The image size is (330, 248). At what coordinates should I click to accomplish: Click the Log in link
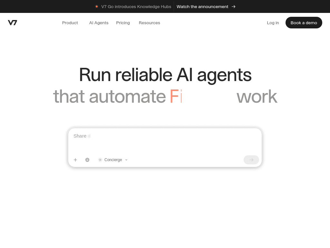click(x=273, y=23)
